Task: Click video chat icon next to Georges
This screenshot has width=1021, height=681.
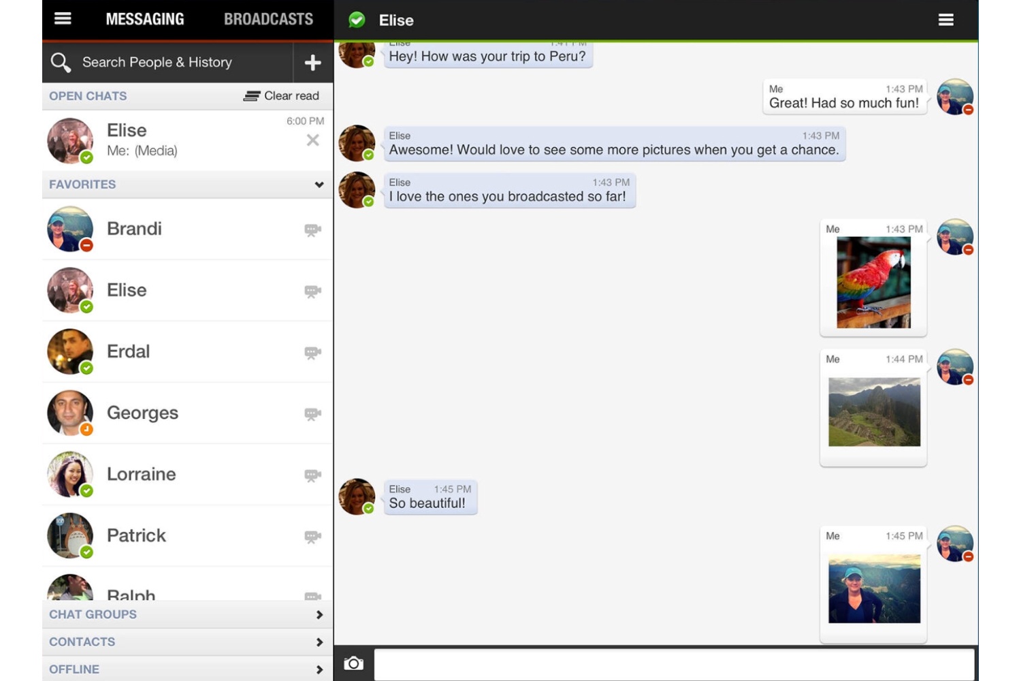Action: click(312, 413)
